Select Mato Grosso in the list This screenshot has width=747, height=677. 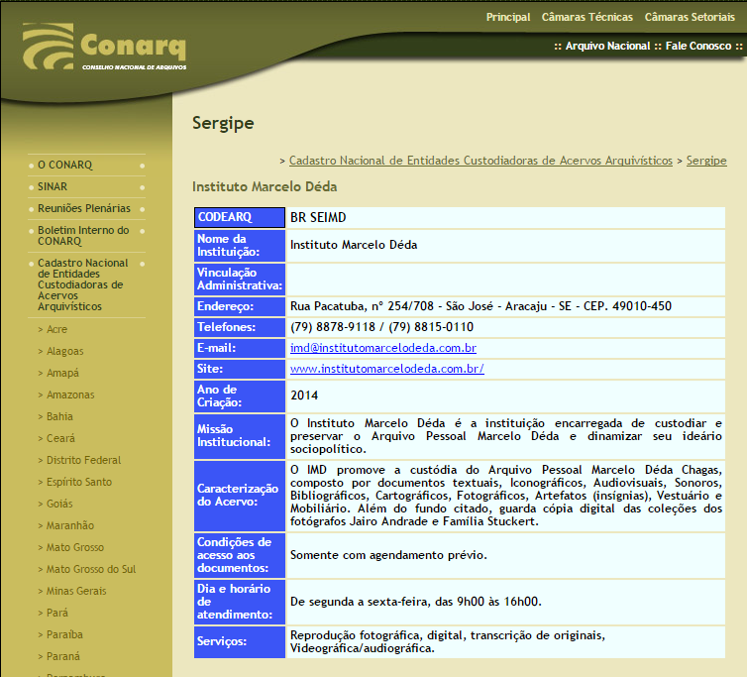tap(74, 547)
